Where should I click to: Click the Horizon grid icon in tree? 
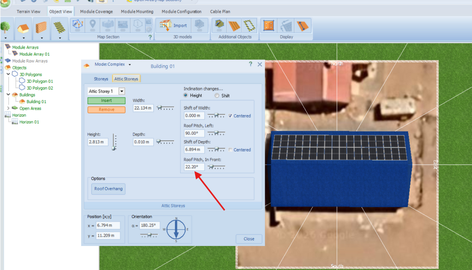tap(8, 115)
